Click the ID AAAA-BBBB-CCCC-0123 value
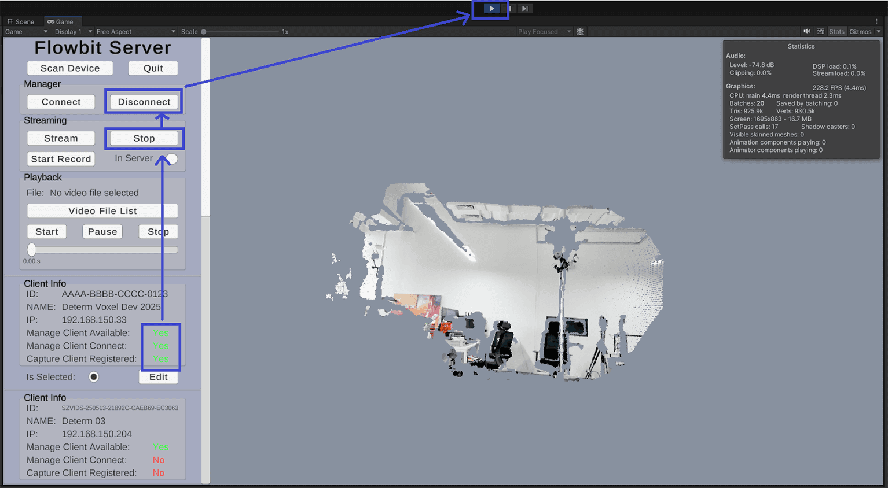 (x=115, y=294)
